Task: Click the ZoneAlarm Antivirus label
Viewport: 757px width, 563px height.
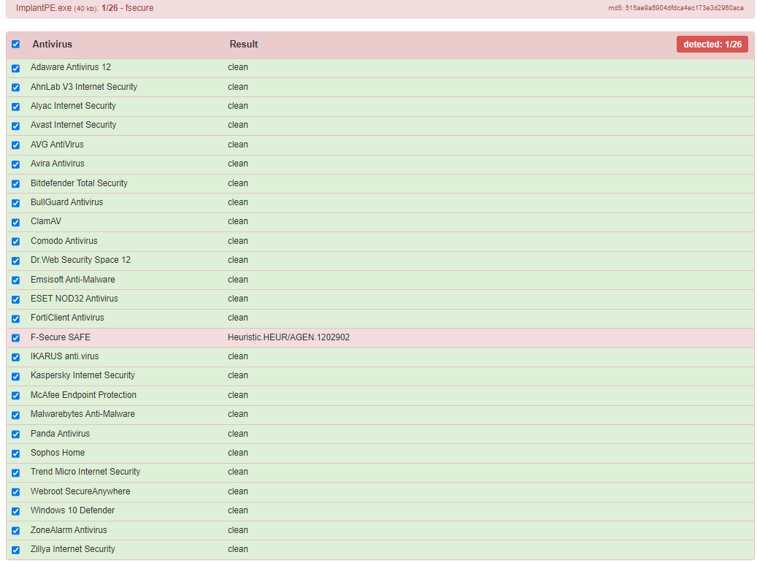Action: pyautogui.click(x=69, y=529)
